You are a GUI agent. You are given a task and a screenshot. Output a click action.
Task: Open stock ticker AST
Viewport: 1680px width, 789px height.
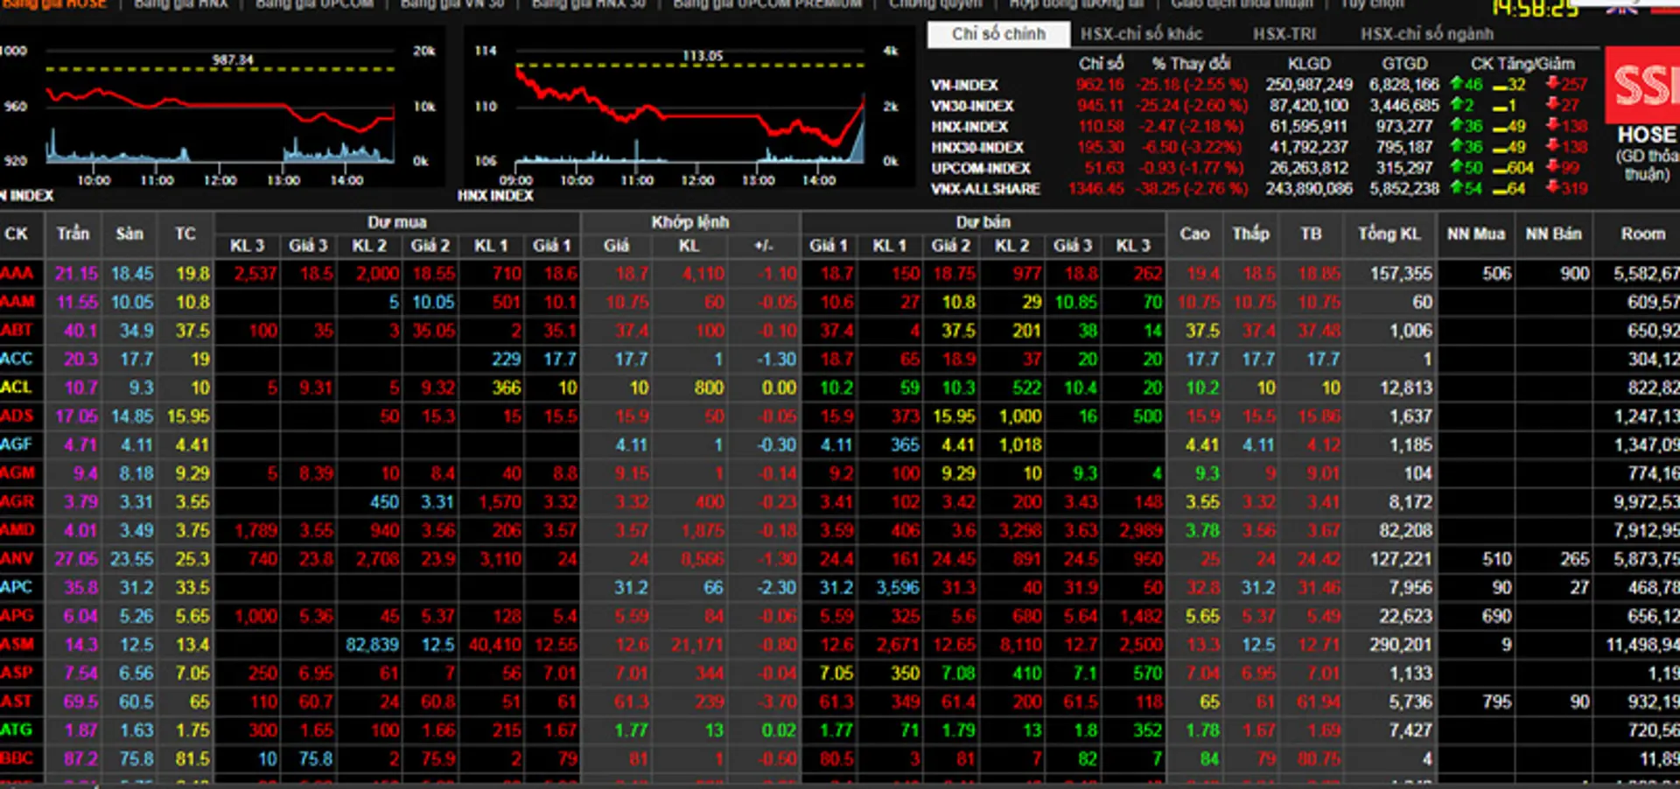click(17, 702)
